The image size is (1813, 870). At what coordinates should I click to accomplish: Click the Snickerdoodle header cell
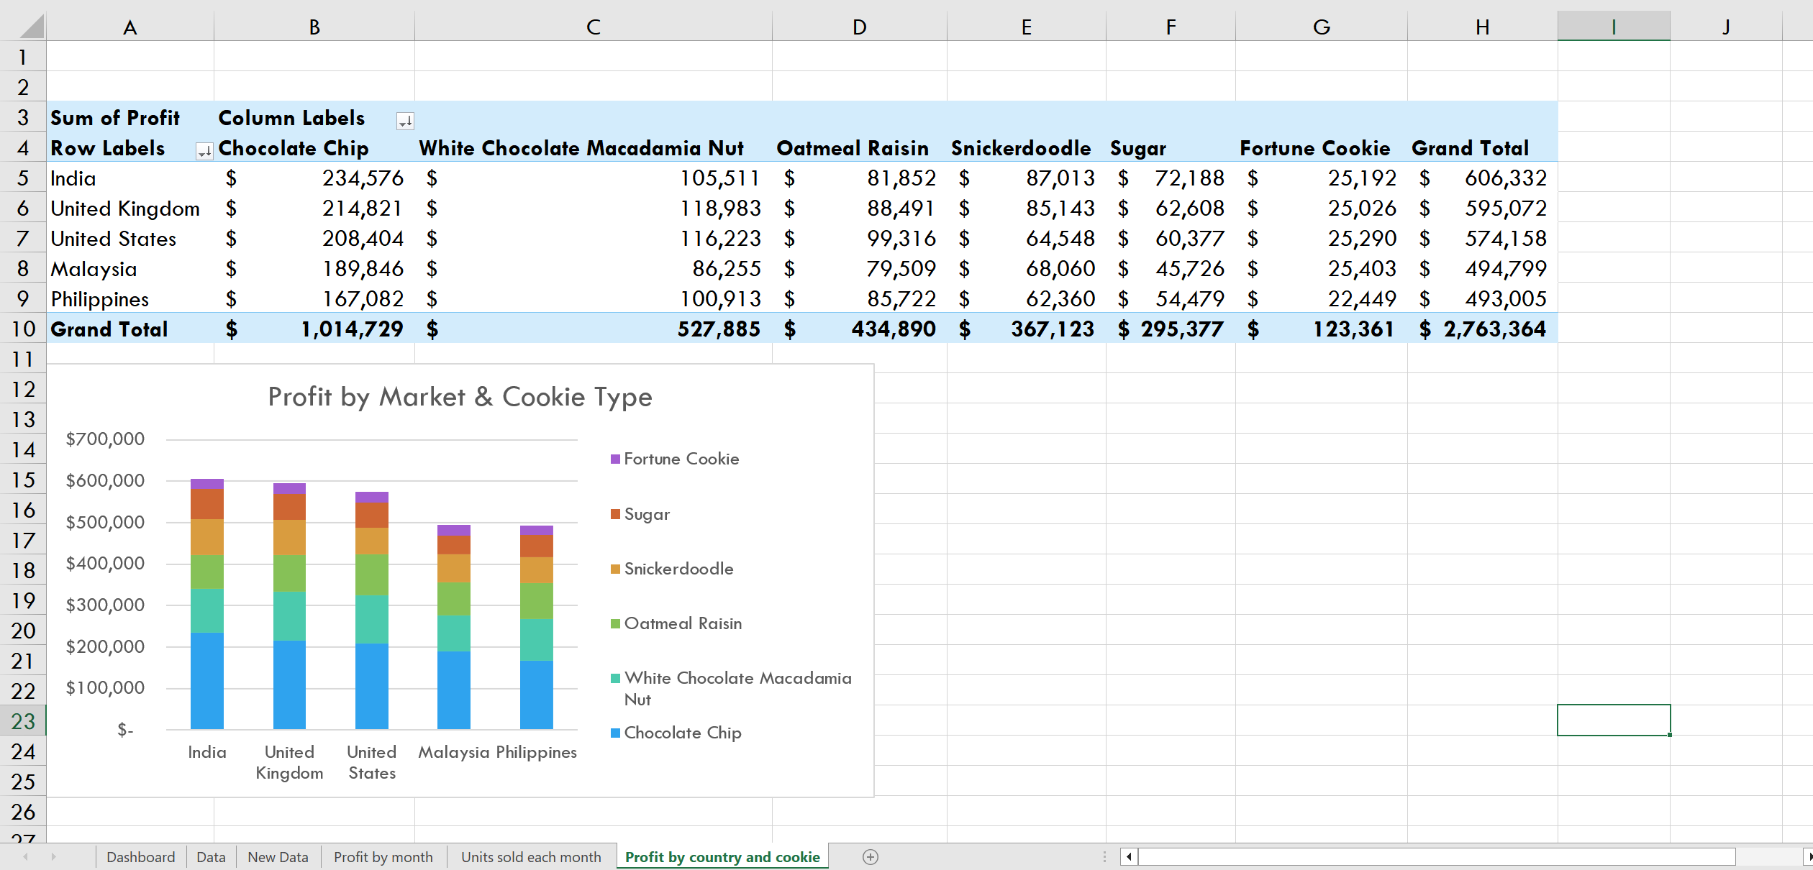pos(1027,147)
